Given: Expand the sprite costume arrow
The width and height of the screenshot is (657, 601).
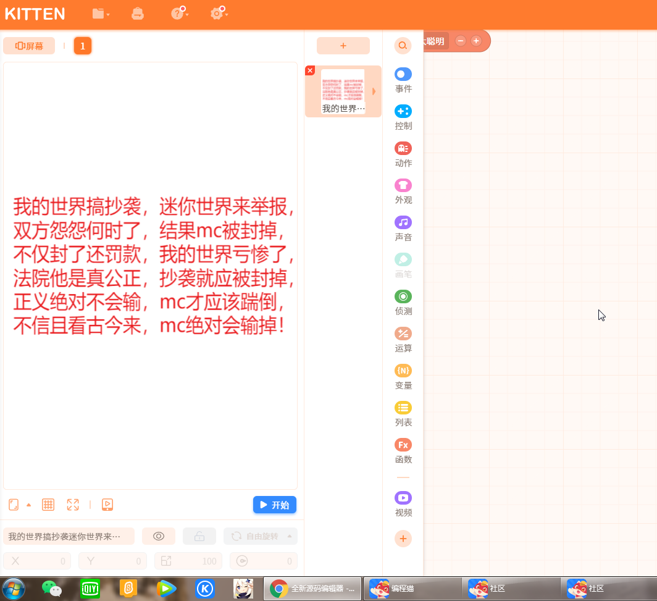Looking at the screenshot, I should (374, 91).
